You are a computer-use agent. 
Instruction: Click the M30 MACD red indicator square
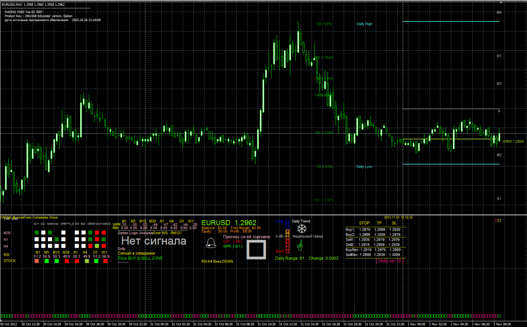pos(104,233)
